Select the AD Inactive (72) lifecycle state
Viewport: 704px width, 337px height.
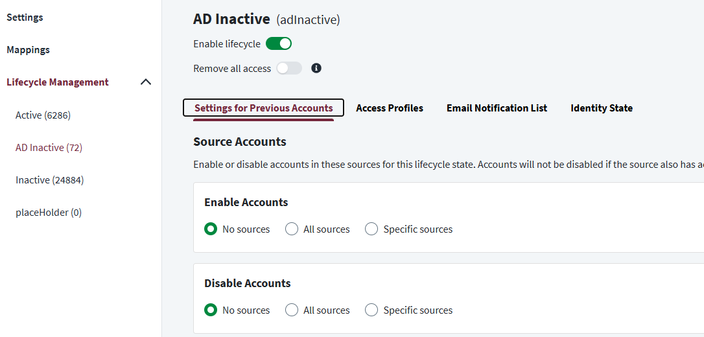pyautogui.click(x=49, y=148)
